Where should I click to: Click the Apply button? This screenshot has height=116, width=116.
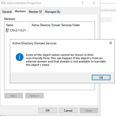pos(89,111)
